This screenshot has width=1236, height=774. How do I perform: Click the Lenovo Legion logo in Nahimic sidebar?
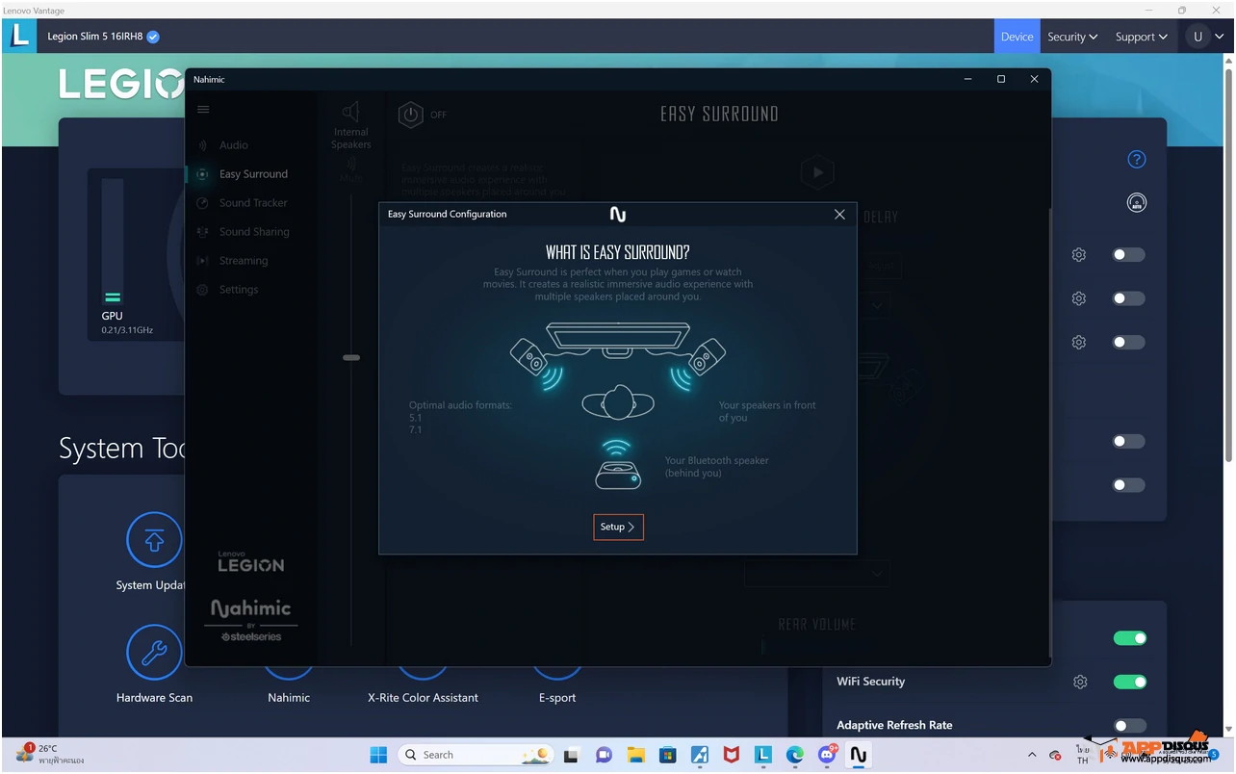coord(250,562)
